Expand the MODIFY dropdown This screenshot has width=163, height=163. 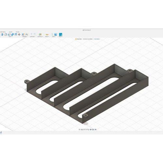pos(10,37)
